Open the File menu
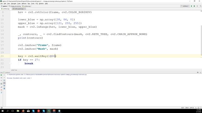202x113 pixels. pyautogui.click(x=2, y=3)
